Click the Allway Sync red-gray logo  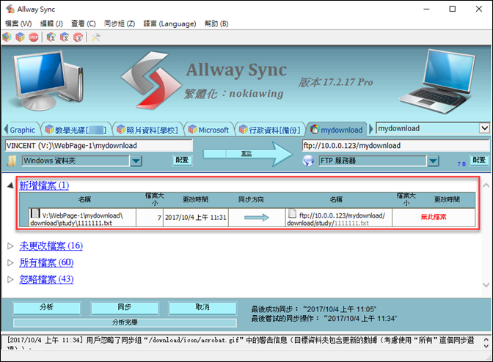pyautogui.click(x=152, y=81)
